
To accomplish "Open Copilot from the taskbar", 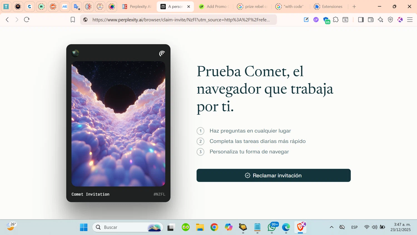I will (229, 227).
